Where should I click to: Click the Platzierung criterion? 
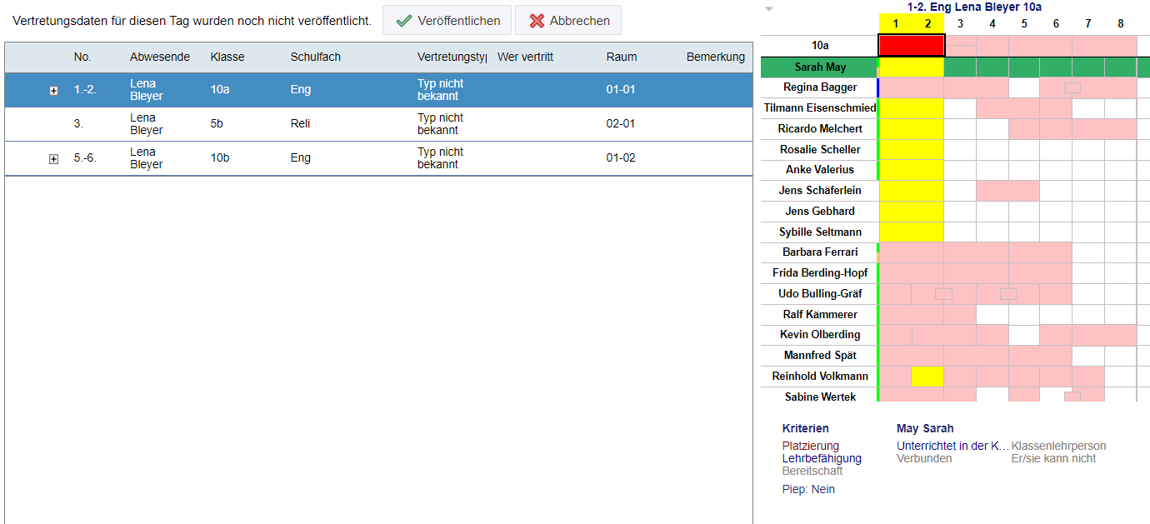point(811,446)
